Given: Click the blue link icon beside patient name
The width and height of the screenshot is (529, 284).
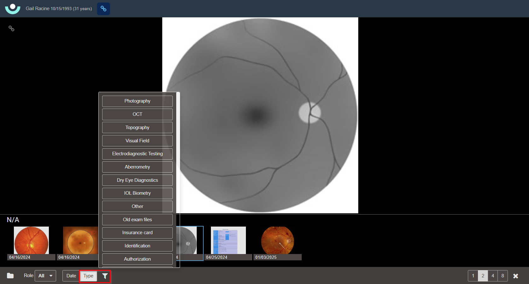Looking at the screenshot, I should (103, 9).
